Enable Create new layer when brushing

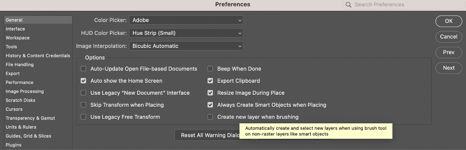pos(210,117)
